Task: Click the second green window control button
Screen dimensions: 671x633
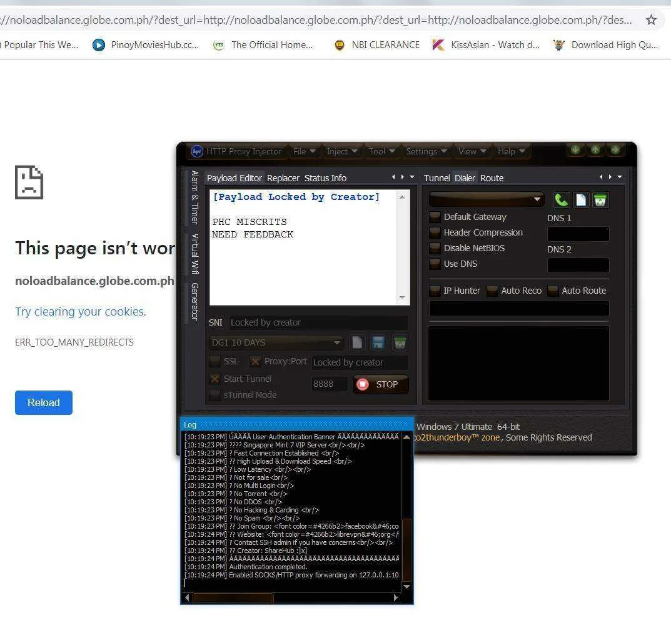Action: coord(595,150)
